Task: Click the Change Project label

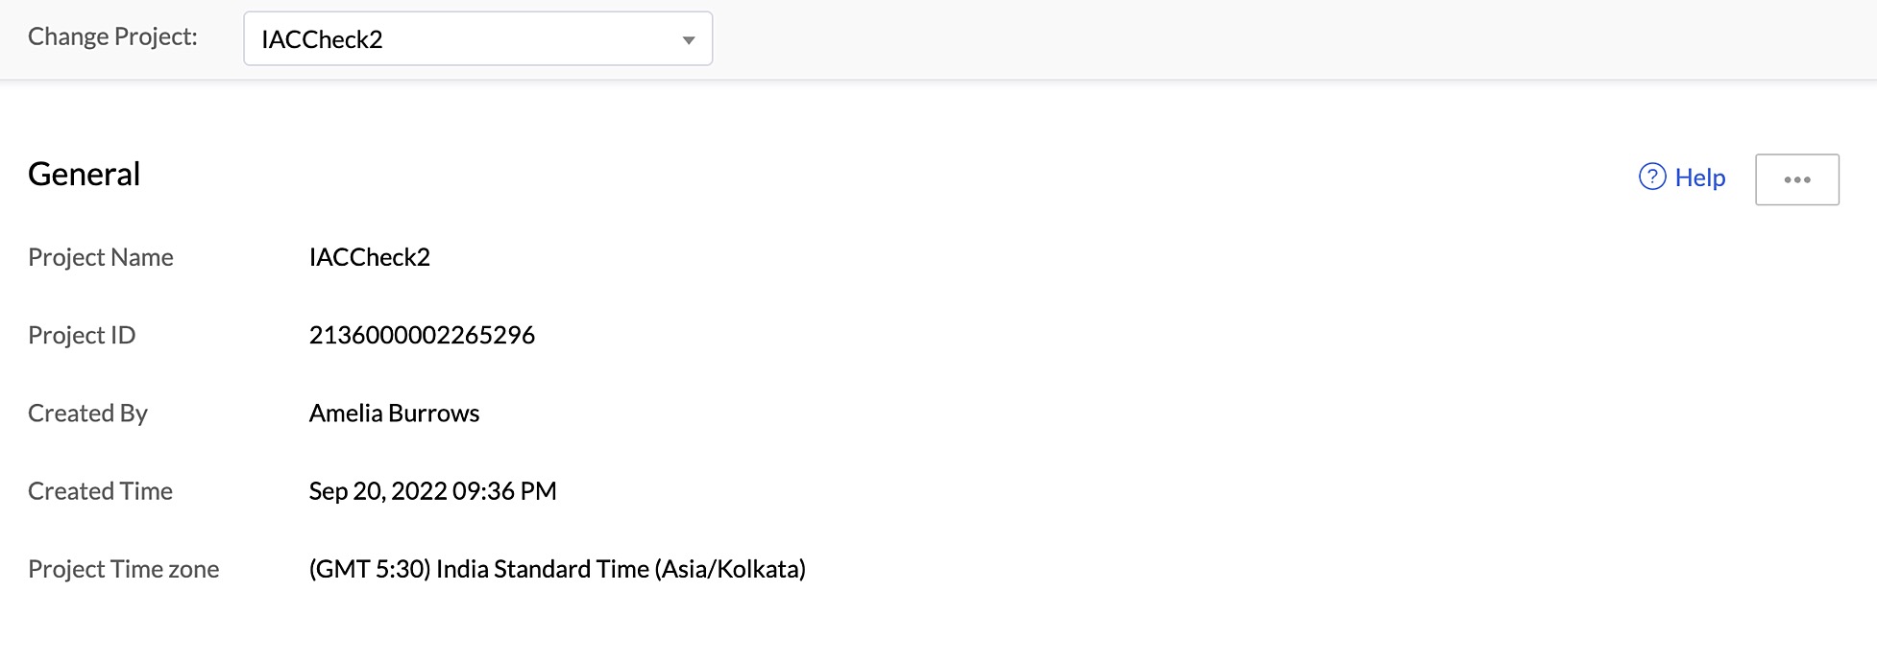Action: click(112, 36)
